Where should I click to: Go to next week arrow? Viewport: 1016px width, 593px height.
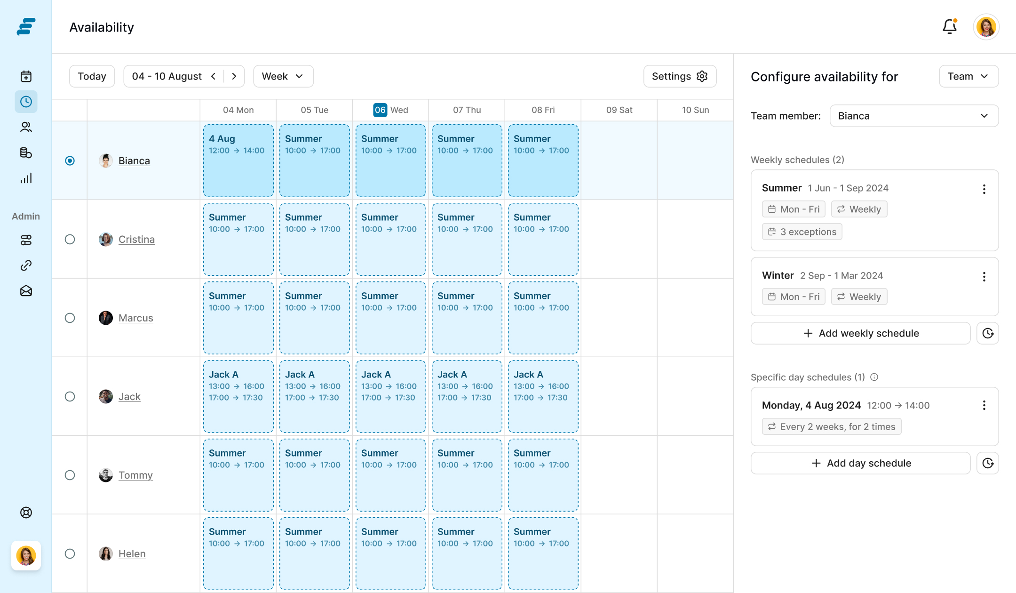coord(234,76)
